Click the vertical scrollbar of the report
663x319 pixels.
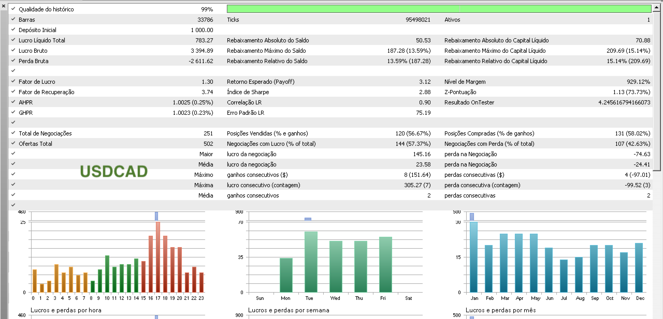[657, 88]
